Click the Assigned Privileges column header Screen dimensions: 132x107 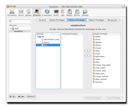tap(72, 34)
